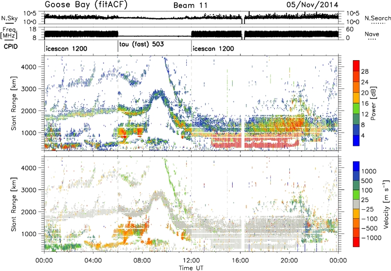
Task: Click blue top segment of Velocity colorbar
Action: pos(356,166)
